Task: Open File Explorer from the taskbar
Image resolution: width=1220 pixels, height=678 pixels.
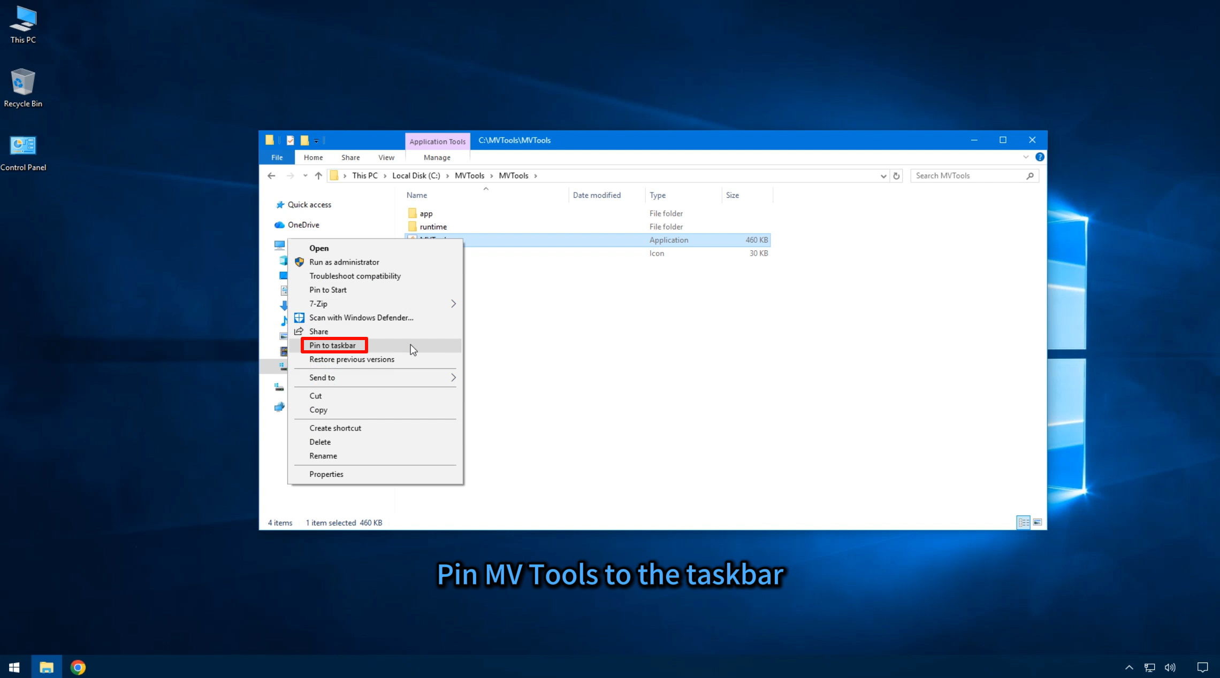Action: (x=47, y=667)
